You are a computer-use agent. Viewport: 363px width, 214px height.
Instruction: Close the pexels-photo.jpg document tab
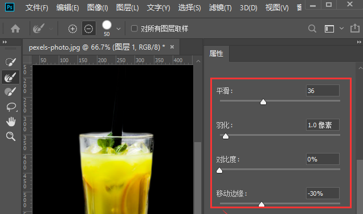(172, 47)
